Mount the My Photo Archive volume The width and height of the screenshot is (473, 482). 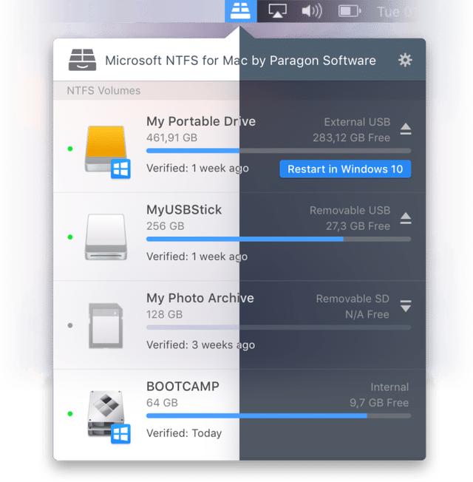pyautogui.click(x=406, y=306)
